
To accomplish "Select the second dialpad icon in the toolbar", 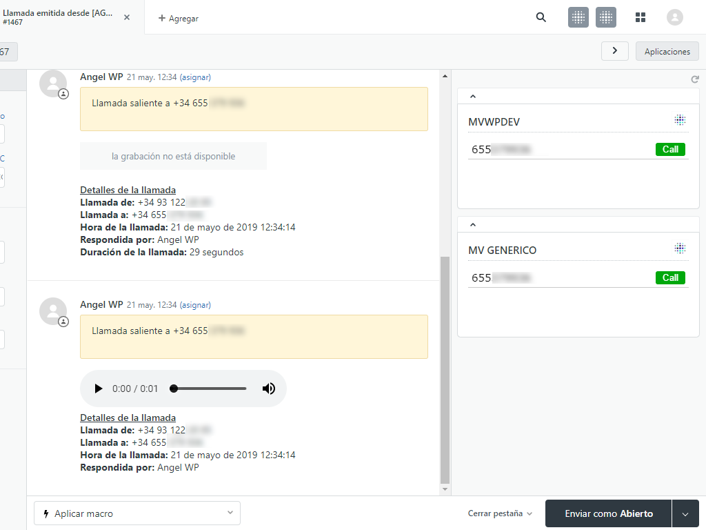I will pyautogui.click(x=606, y=17).
